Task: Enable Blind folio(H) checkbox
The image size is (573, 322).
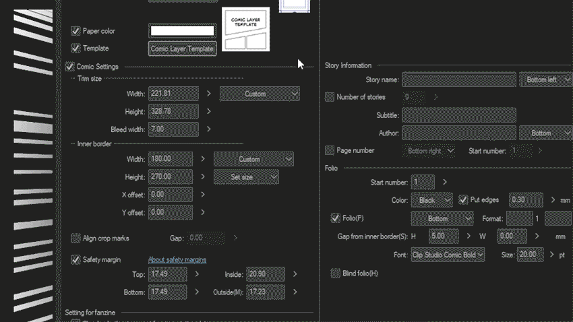Action: pyautogui.click(x=335, y=273)
